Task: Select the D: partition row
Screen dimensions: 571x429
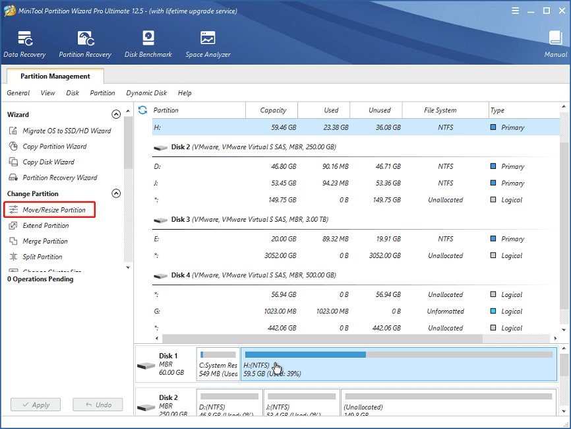Action: pyautogui.click(x=356, y=166)
